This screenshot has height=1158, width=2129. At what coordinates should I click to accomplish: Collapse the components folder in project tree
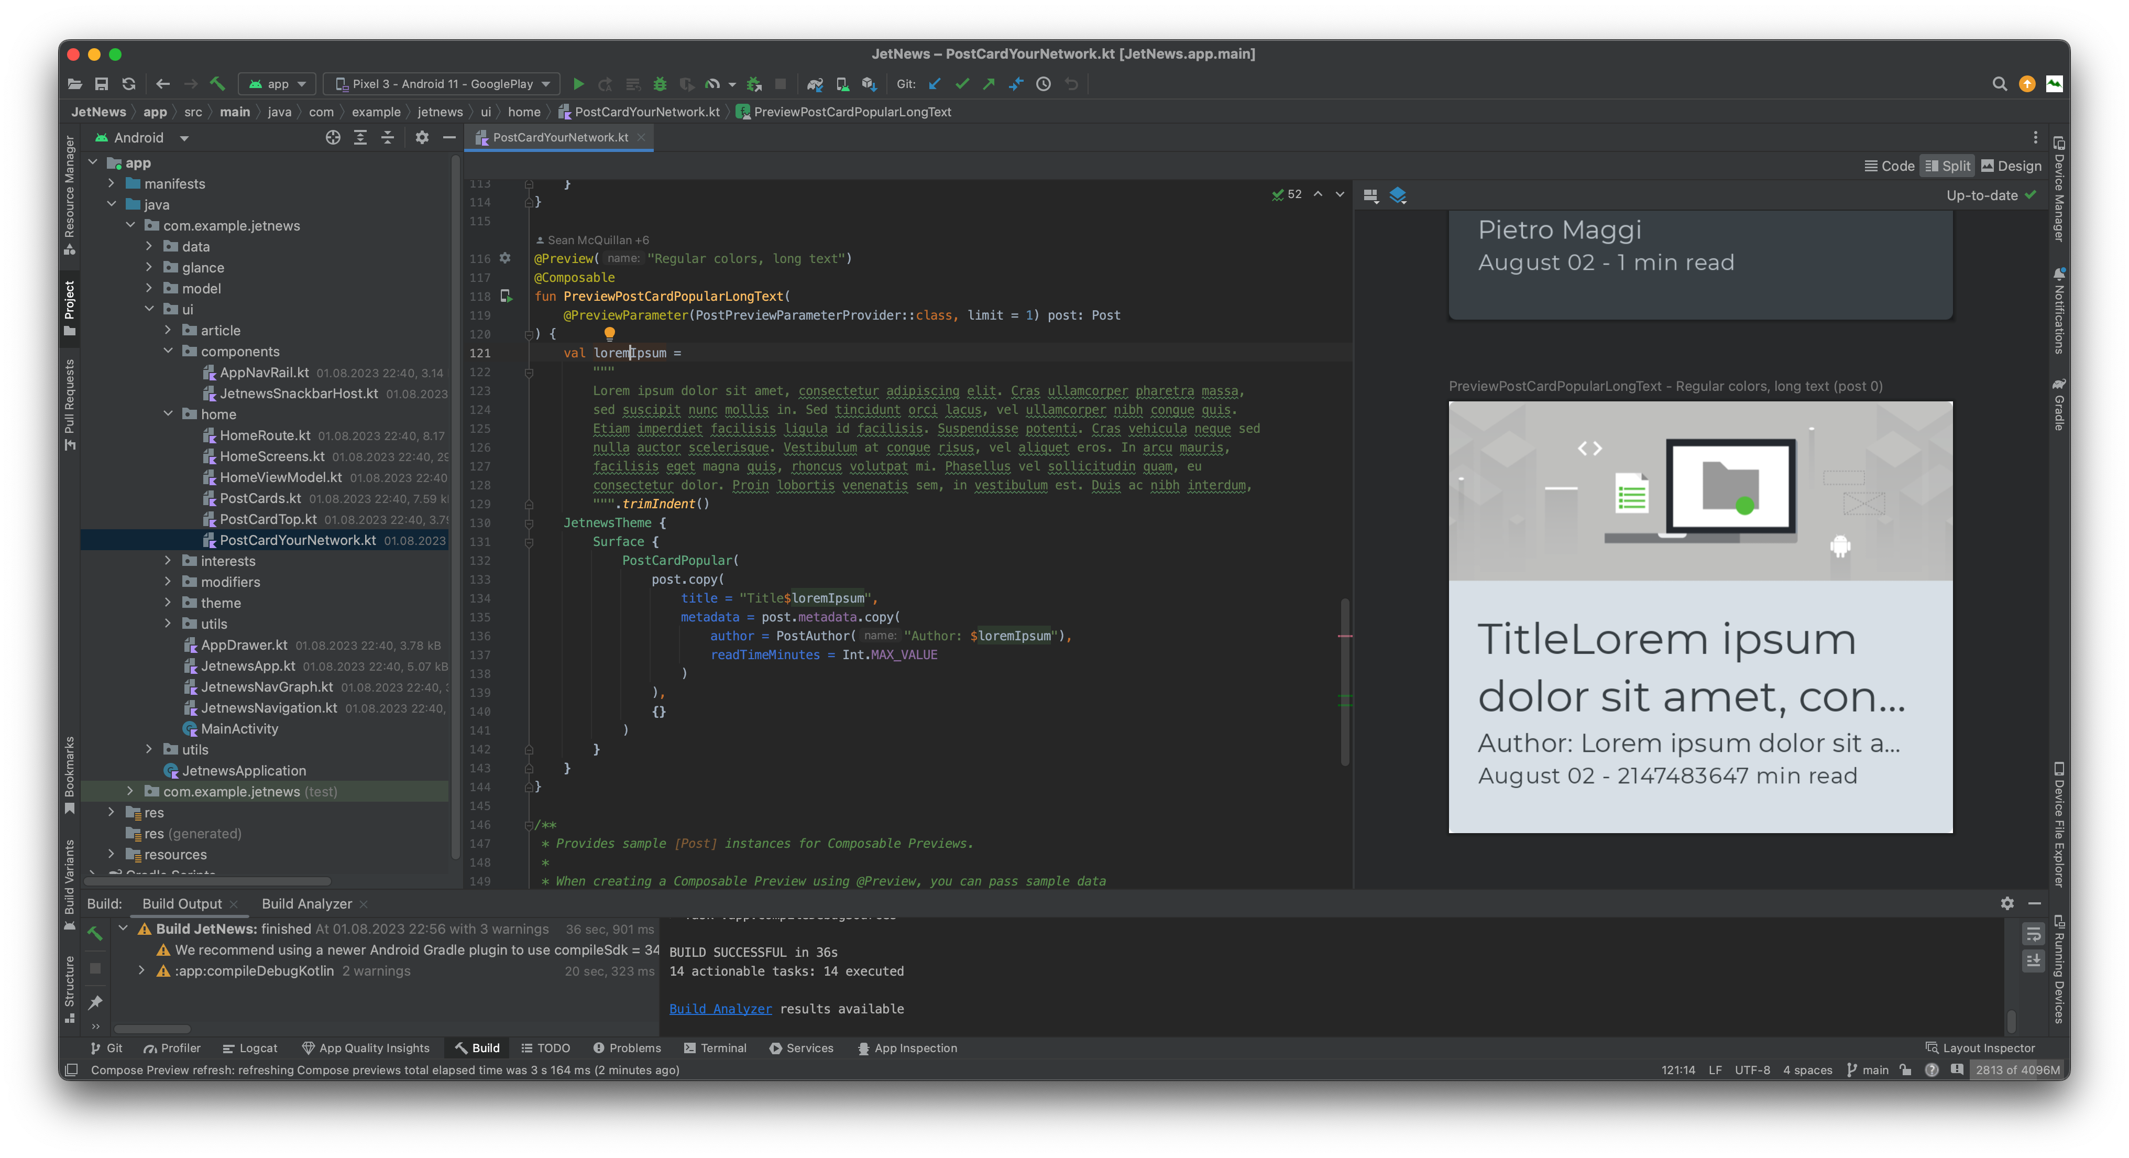169,351
